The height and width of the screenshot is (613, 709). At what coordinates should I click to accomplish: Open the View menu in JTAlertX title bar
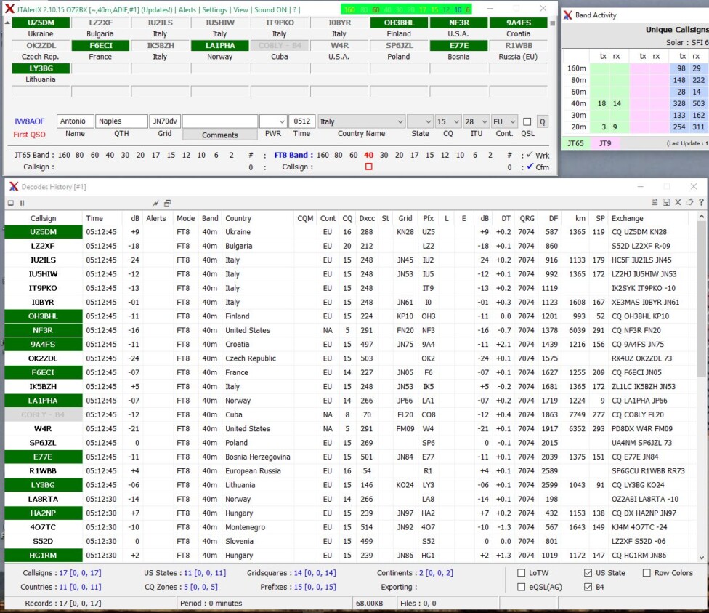click(240, 9)
